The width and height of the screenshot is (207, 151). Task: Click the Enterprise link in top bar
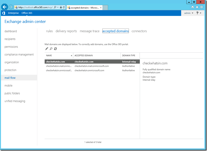point(13,13)
